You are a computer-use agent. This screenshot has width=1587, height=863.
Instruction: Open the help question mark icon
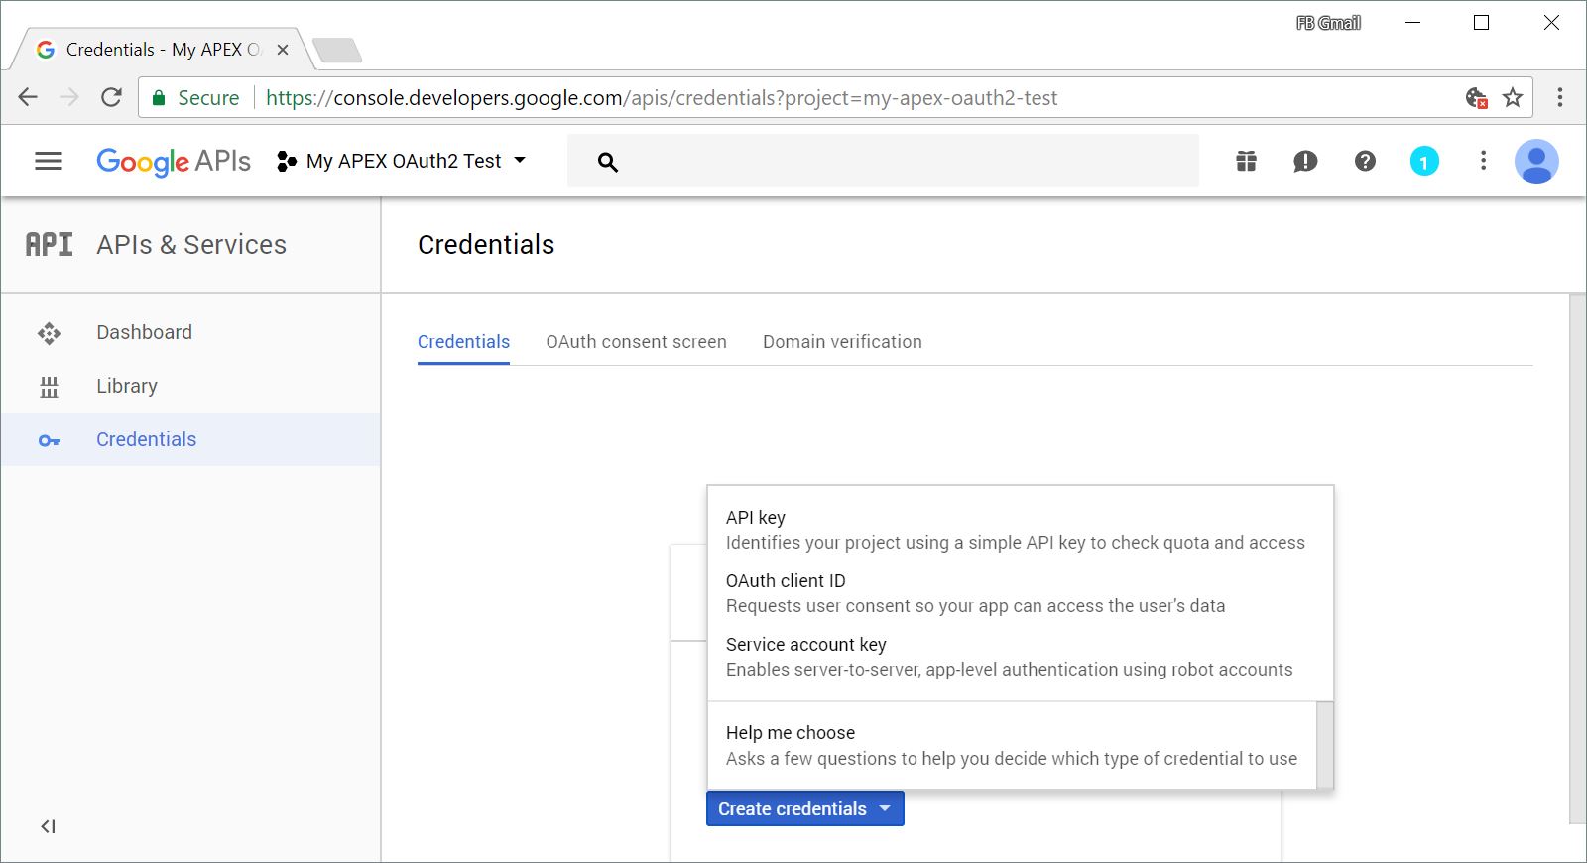1365,161
